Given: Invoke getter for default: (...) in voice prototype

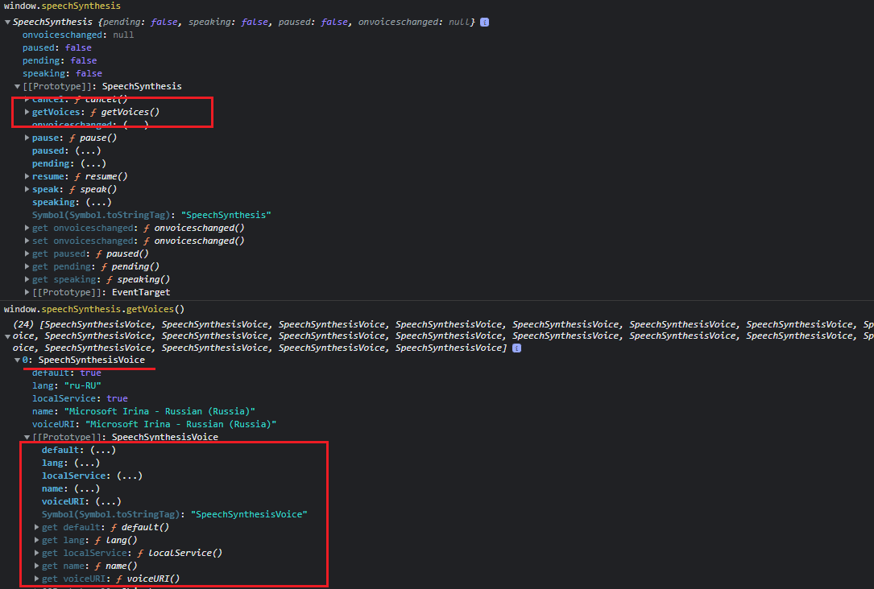Looking at the screenshot, I should coord(103,450).
